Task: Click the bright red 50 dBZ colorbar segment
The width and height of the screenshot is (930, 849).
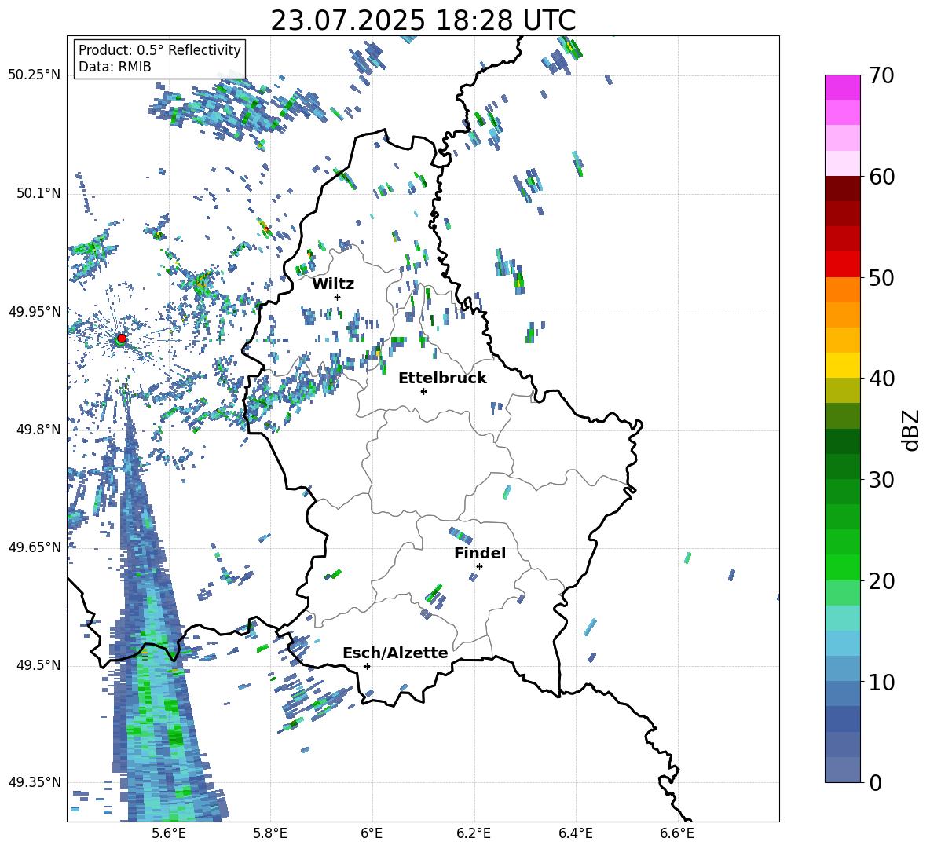Action: (842, 265)
